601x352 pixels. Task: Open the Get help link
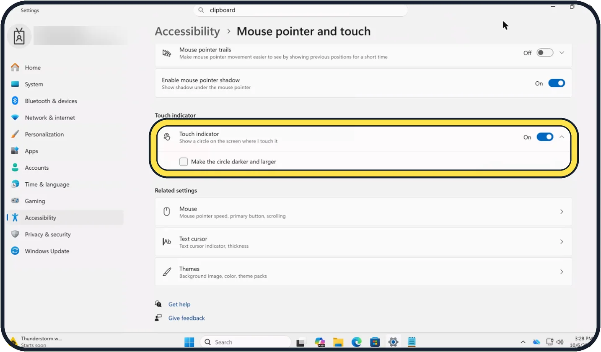click(179, 304)
